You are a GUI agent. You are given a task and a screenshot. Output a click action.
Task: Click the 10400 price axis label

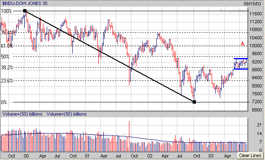[x=255, y=38]
